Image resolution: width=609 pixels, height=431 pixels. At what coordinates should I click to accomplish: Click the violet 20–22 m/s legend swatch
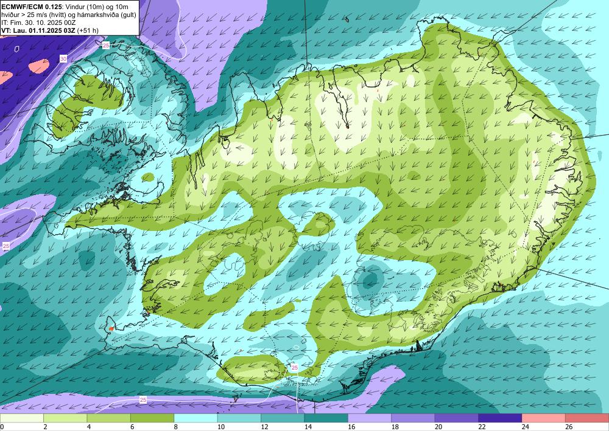(x=457, y=418)
